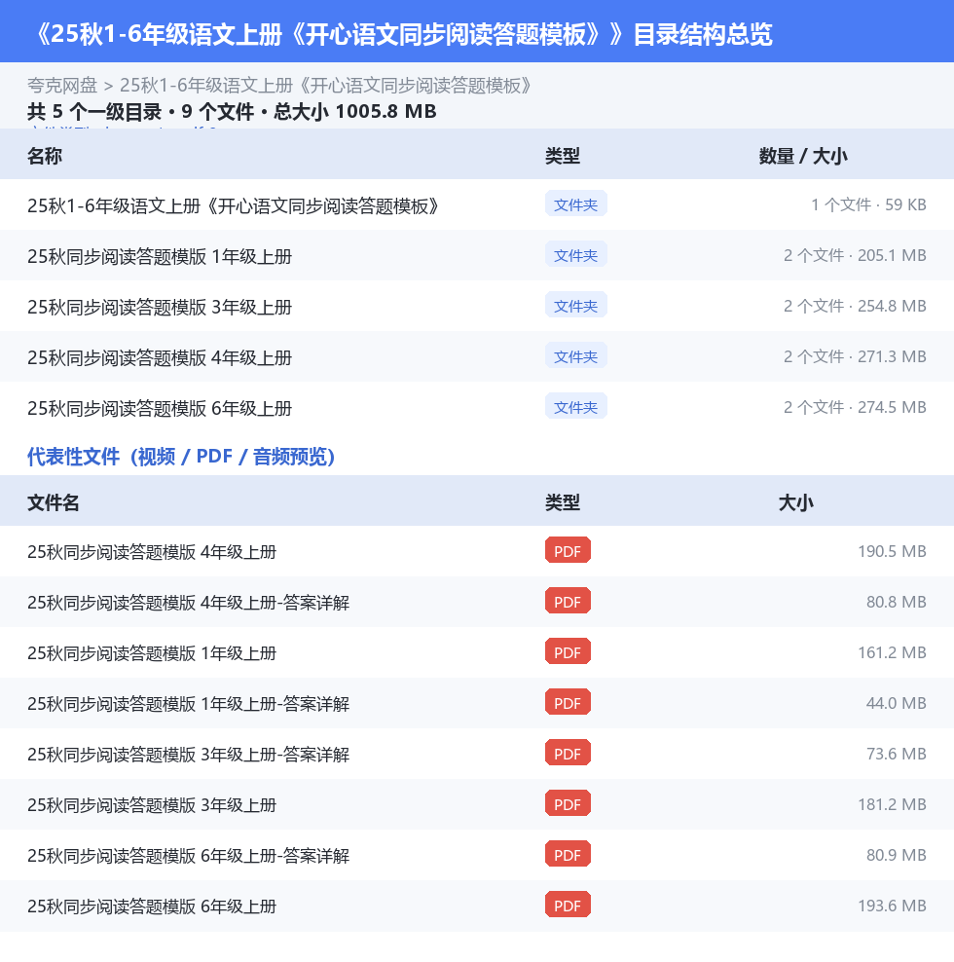The image size is (954, 962).
Task: Click the 文件夹 badge for 6年级上册
Action: coord(576,406)
